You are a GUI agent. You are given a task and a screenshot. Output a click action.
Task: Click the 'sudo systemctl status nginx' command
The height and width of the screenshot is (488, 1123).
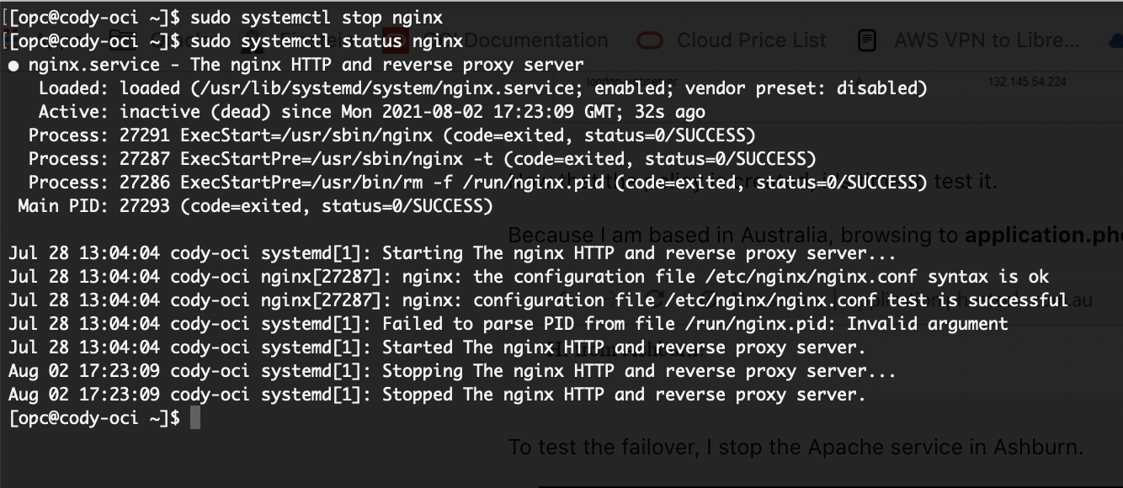coord(327,40)
